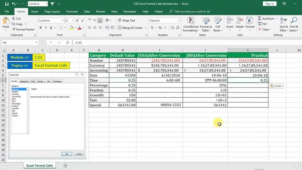Screen dimensions: 302x170
Task: Click the Select All corner triangle
Action: pos(3,51)
